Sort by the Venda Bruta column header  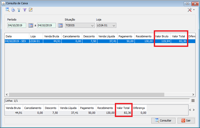(x=52, y=36)
